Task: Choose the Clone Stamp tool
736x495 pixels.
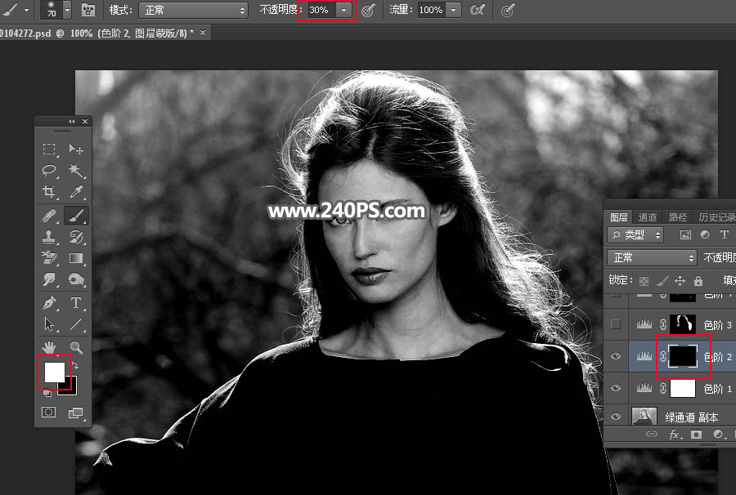Action: tap(49, 237)
